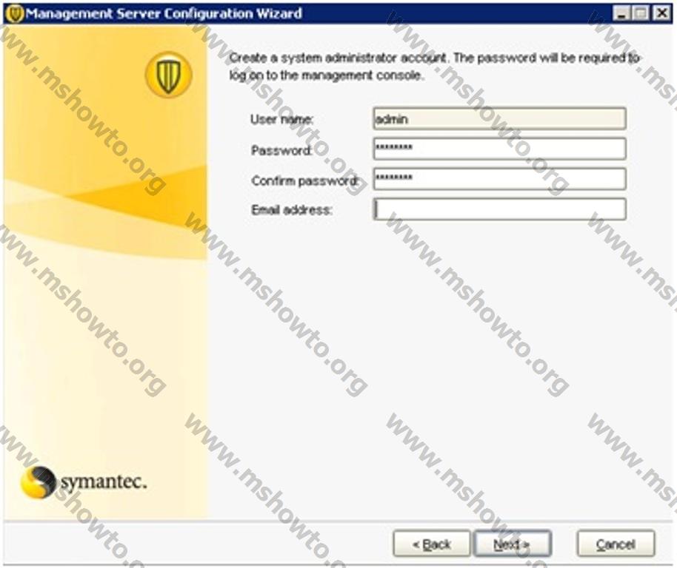Click the yellow Symantec shield emblem in banner
Viewport: 677px width, 568px height.
(x=168, y=75)
